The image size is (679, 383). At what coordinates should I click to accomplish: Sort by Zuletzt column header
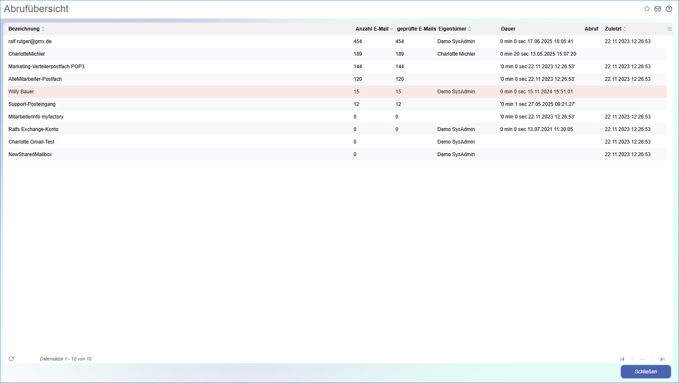point(613,29)
